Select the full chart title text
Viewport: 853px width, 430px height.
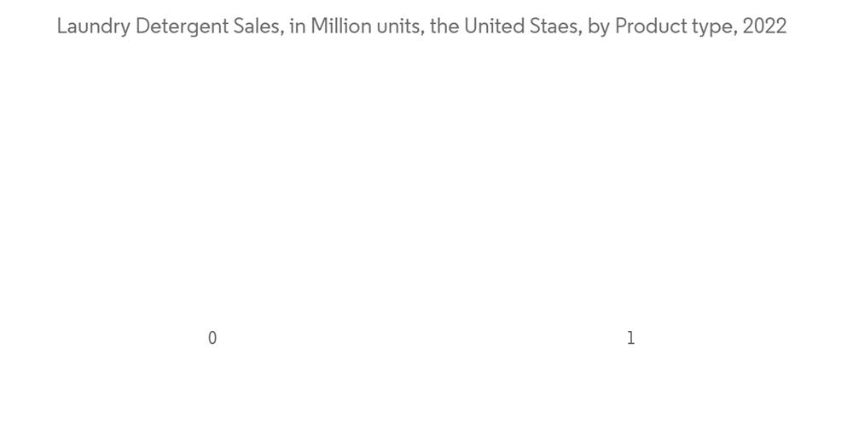421,26
